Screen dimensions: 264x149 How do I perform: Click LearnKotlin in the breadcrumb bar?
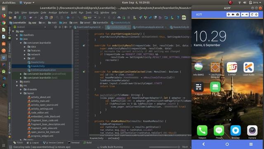pyautogui.click(x=18, y=23)
